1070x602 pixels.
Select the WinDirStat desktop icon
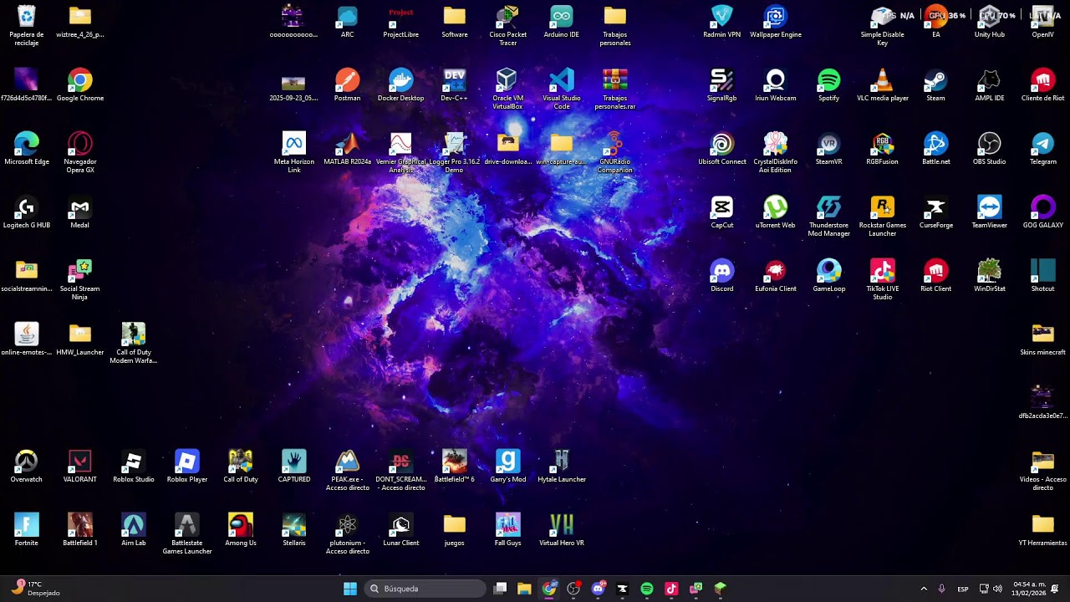pos(989,272)
